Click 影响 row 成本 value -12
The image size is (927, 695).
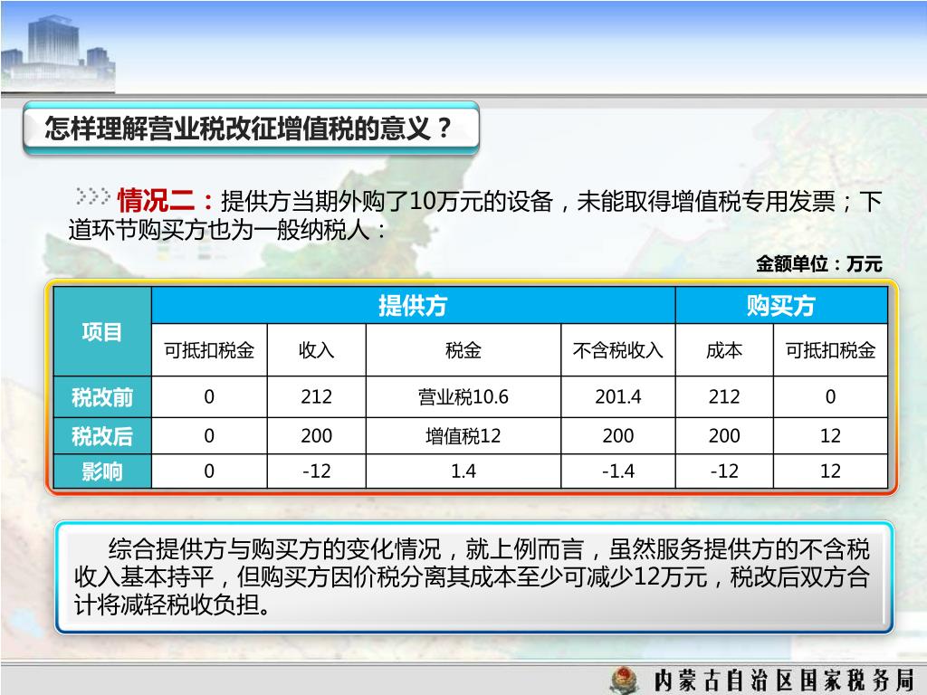(x=724, y=471)
